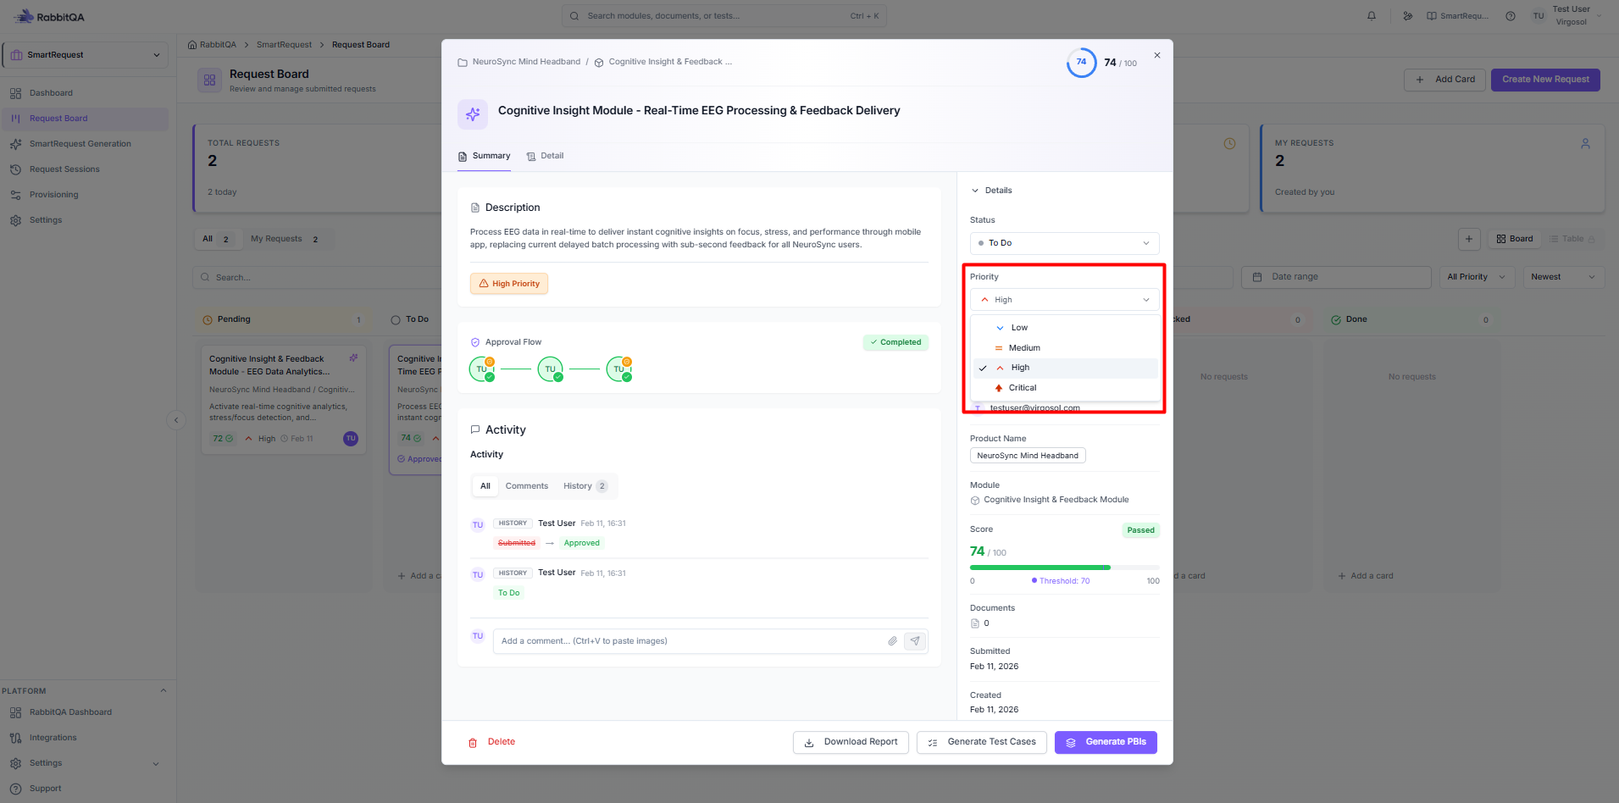Switch to the Detail tab

coord(545,156)
